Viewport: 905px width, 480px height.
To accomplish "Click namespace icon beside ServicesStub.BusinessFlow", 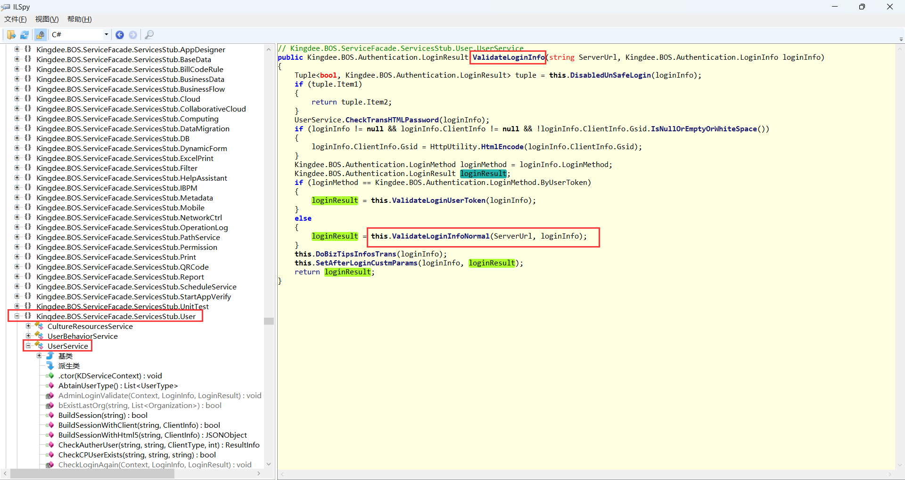I will point(28,89).
